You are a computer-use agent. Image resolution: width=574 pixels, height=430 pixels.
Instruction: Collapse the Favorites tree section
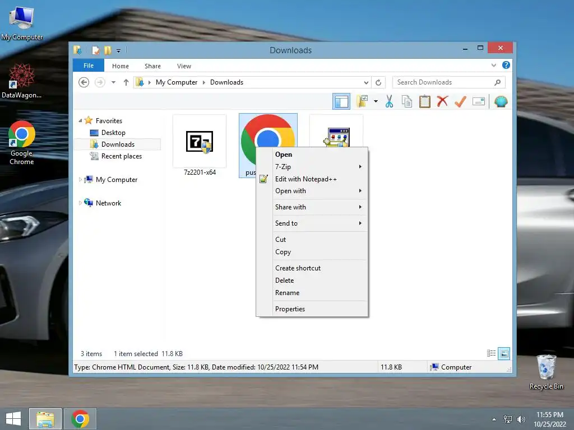pos(80,120)
